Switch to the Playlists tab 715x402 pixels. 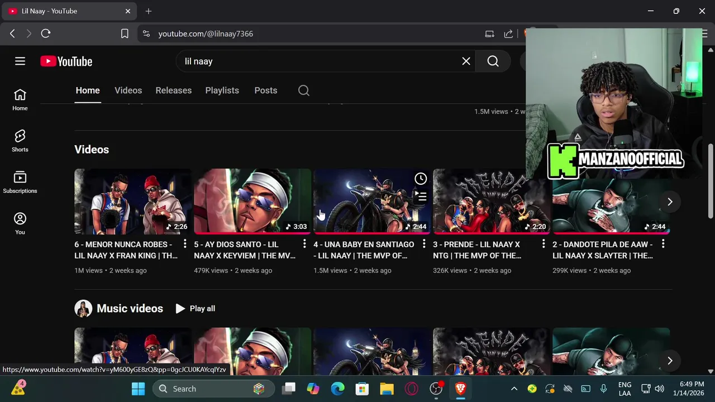(x=222, y=90)
